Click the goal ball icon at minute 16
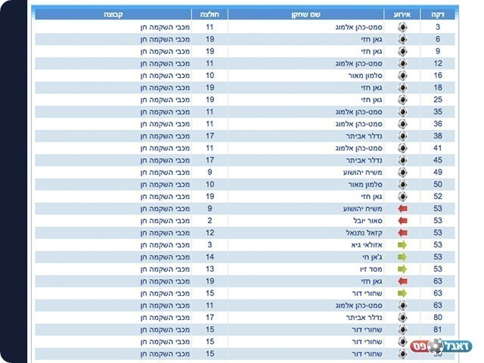The width and height of the screenshot is (484, 363). click(x=402, y=75)
